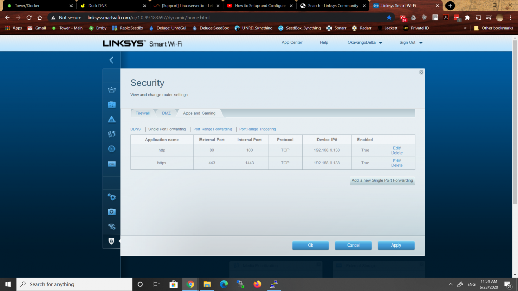Open Troubleshooting first-aid icon in sidebar
The image size is (518, 291).
pos(112,211)
